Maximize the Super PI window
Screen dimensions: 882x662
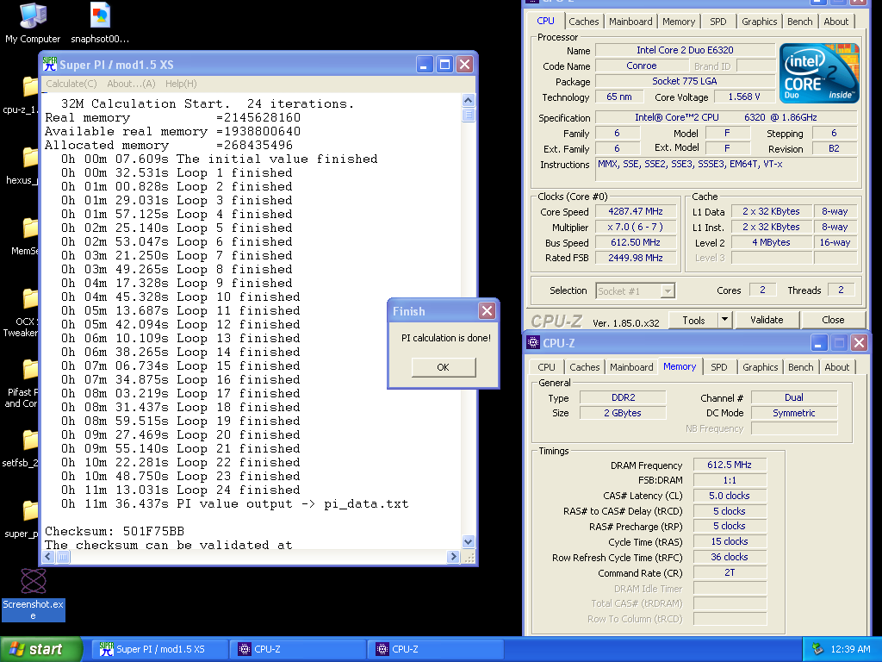444,64
